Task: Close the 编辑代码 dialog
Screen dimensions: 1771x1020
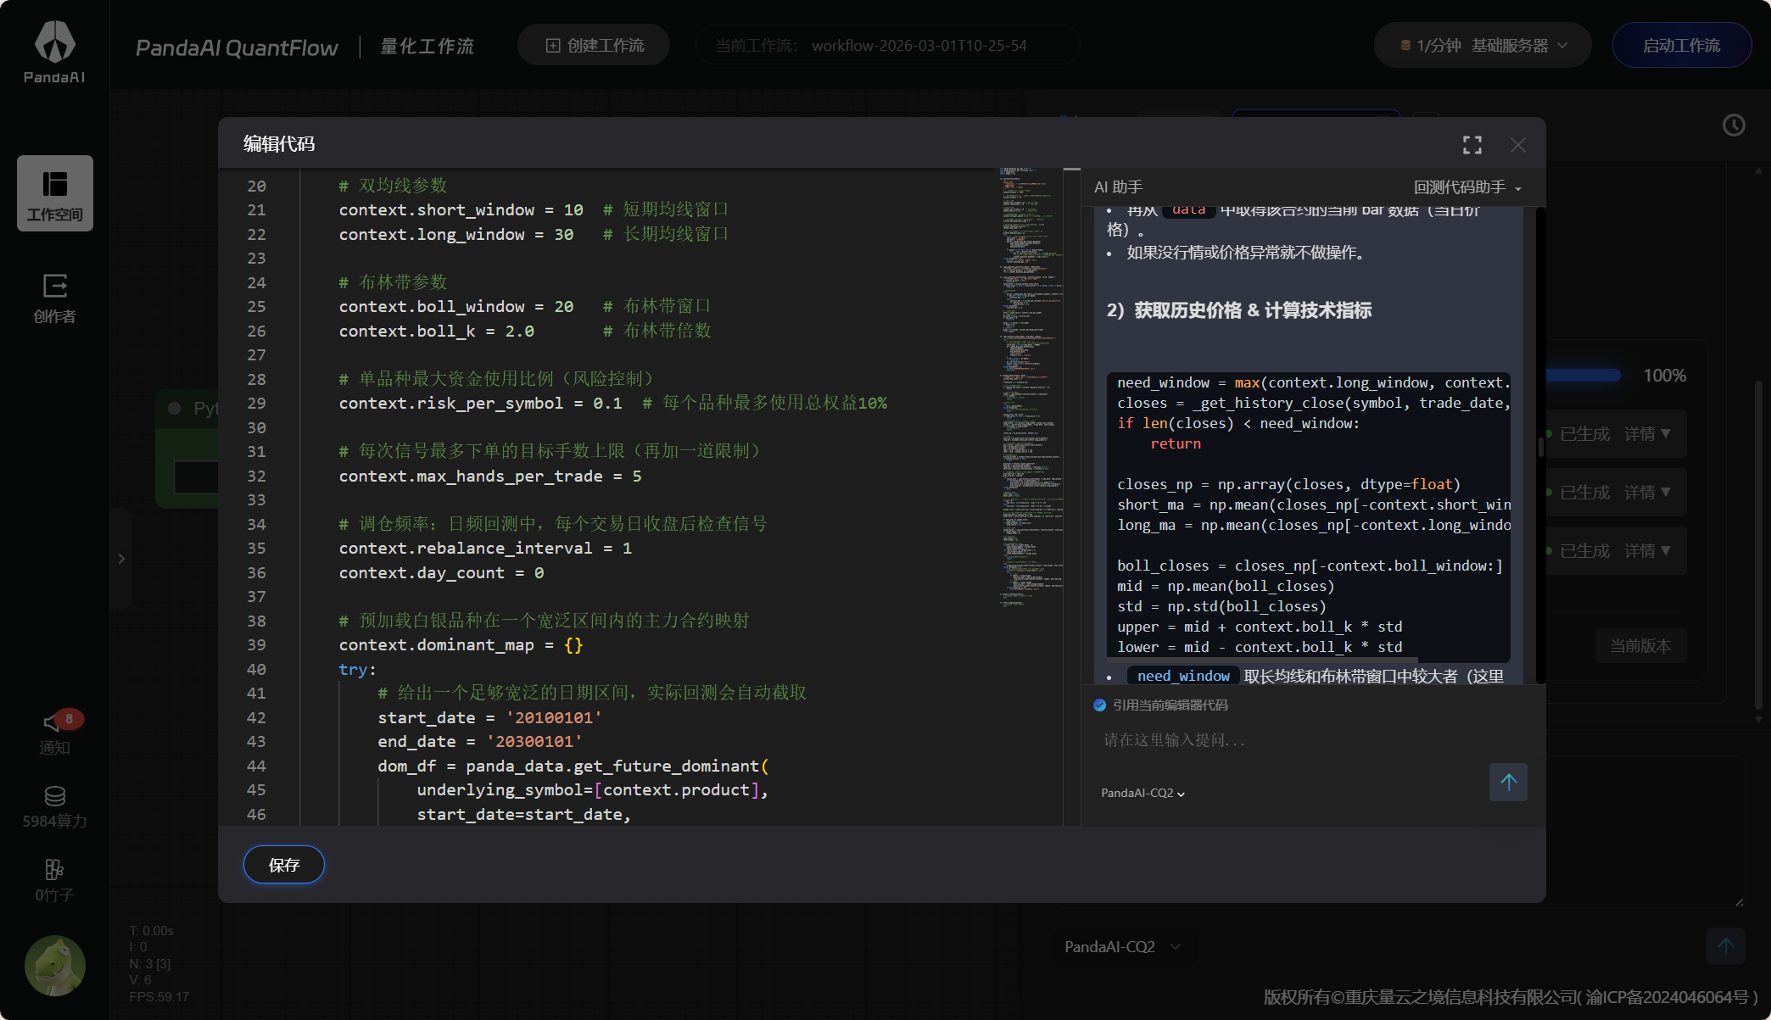Action: point(1518,145)
